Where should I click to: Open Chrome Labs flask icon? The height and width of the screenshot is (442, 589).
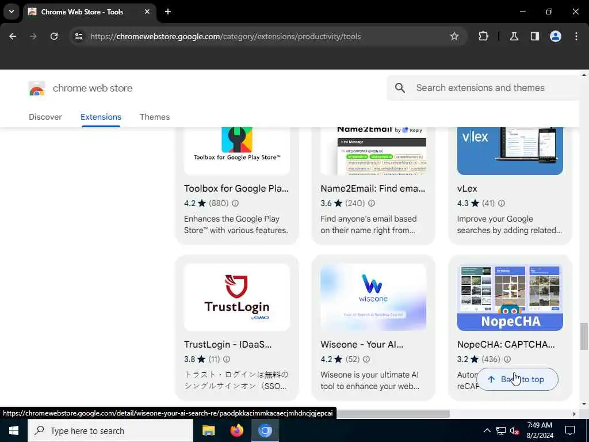tap(514, 36)
